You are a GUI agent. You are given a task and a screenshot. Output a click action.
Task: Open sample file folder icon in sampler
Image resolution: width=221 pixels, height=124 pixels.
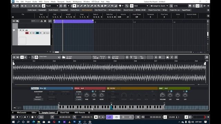click(64, 57)
